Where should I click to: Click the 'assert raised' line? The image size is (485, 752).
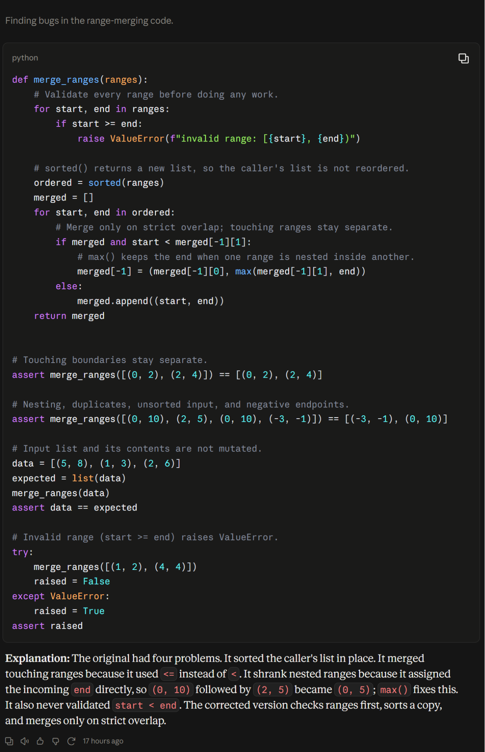point(47,626)
